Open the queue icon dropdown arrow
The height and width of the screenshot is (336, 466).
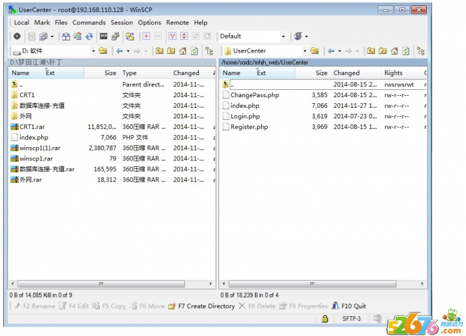coord(52,37)
